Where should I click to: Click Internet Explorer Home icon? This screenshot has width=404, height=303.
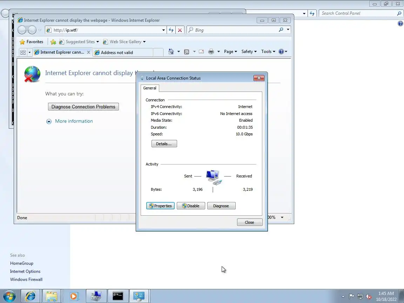point(171,52)
